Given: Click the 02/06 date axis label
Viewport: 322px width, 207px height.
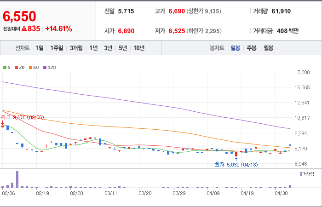Looking at the screenshot, I should pyautogui.click(x=8, y=193).
